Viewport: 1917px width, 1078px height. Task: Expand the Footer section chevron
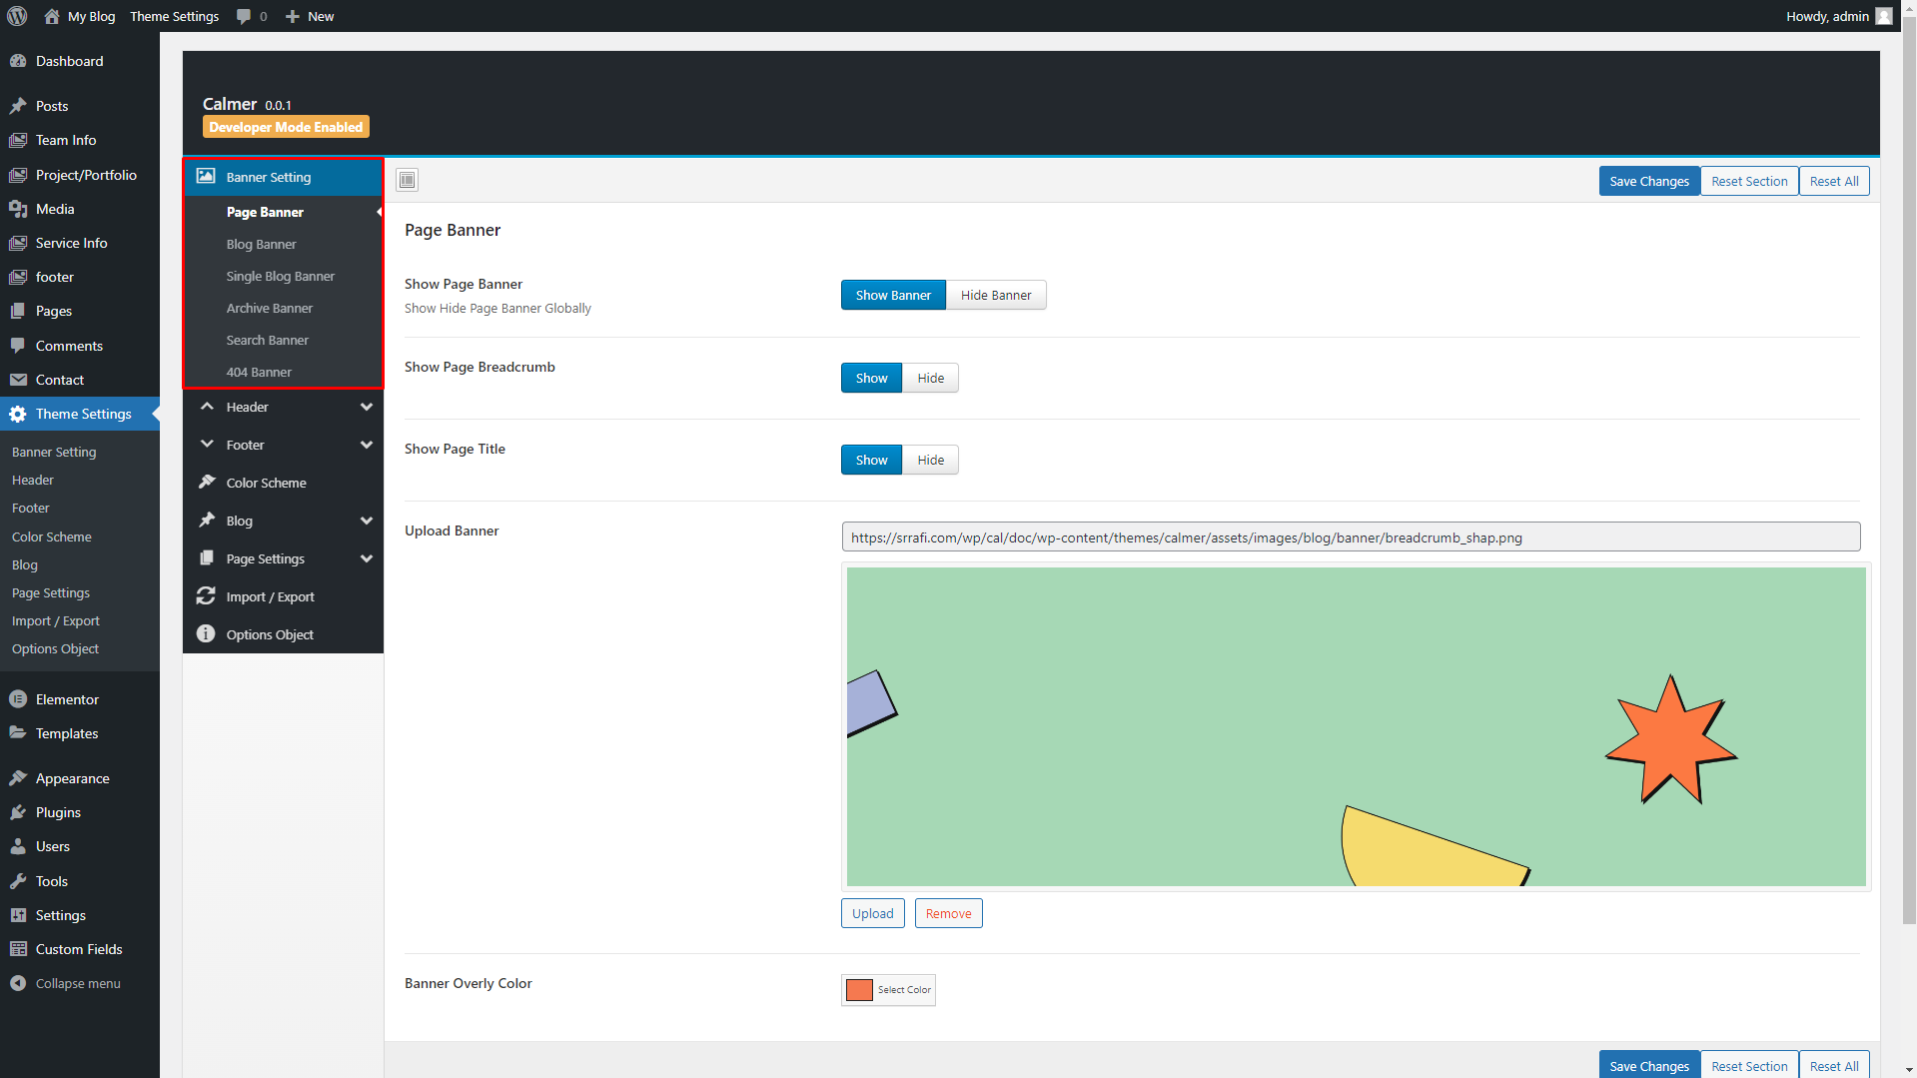[x=367, y=445]
